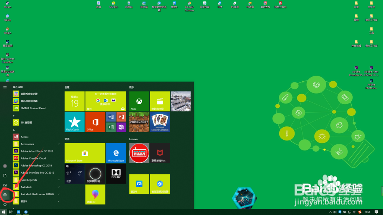Viewport: 383px width, 215px height.
Task: Expand the 傲游5 folder chevron in app list
Action: (x=59, y=201)
